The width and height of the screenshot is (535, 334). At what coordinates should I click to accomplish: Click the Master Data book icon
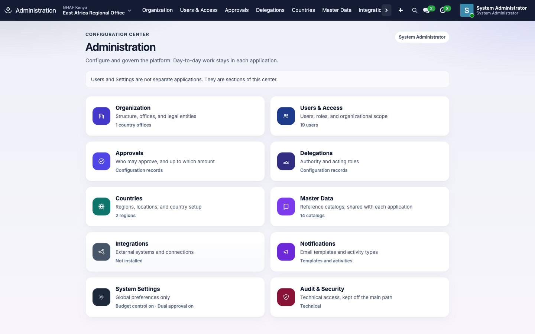[286, 207]
